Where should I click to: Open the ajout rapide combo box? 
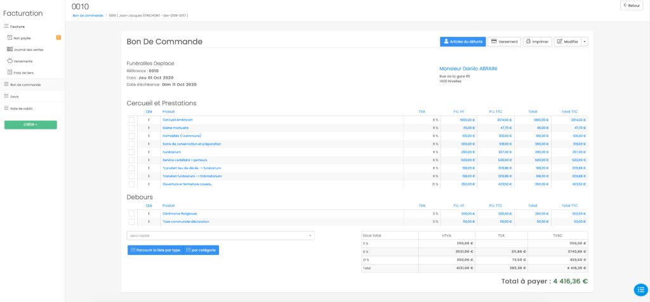(x=220, y=235)
